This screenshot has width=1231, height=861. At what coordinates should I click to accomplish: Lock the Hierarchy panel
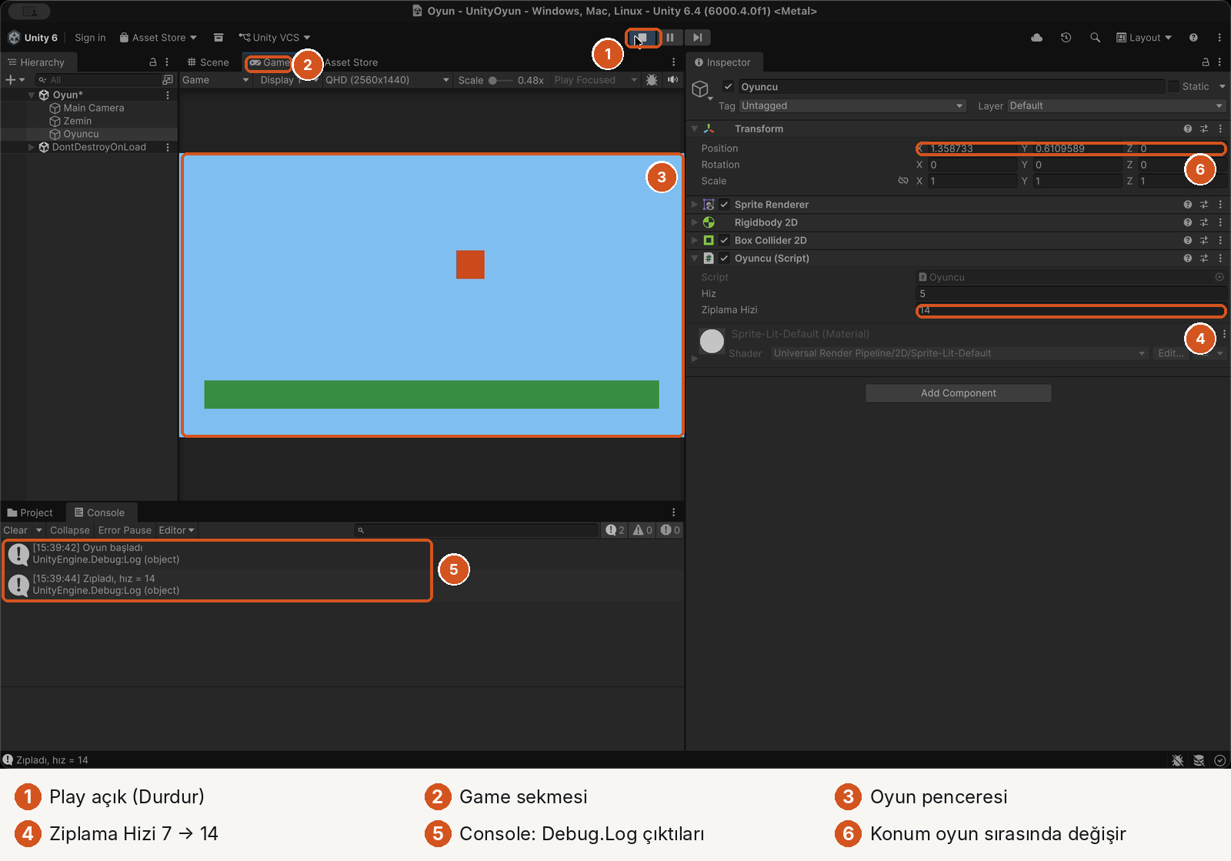click(x=152, y=62)
